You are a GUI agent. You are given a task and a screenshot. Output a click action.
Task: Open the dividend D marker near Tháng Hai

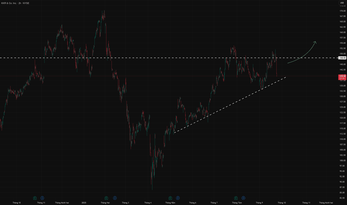(x=115, y=198)
